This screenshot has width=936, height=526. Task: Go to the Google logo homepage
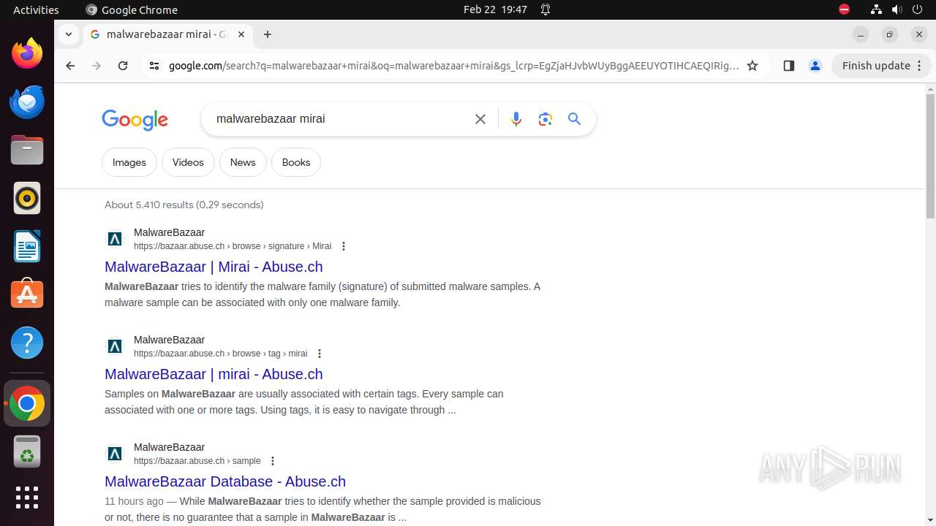pos(135,119)
